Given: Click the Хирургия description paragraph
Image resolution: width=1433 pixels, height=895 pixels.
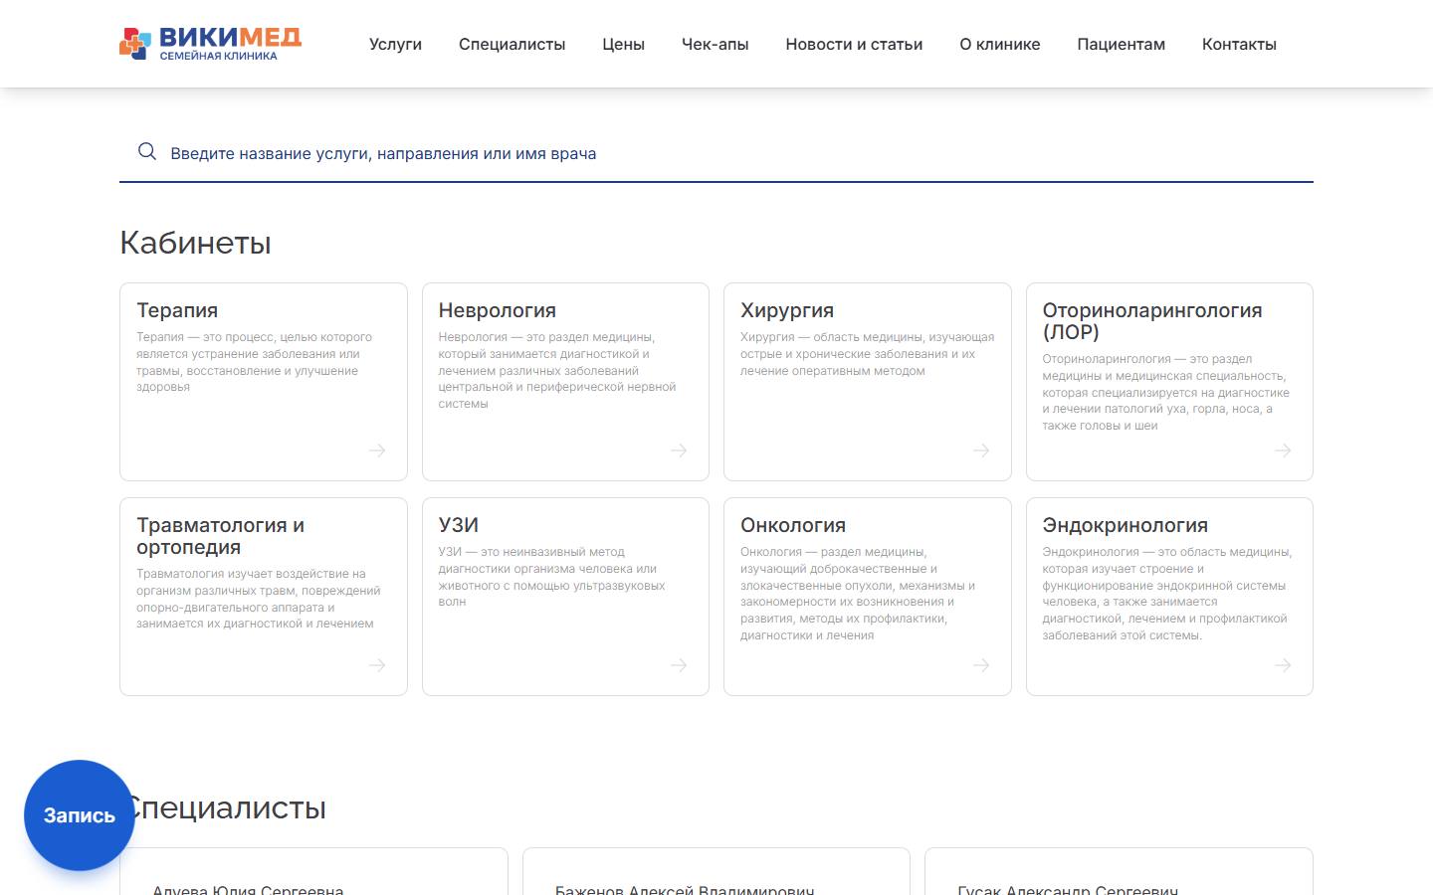Looking at the screenshot, I should click(x=867, y=354).
